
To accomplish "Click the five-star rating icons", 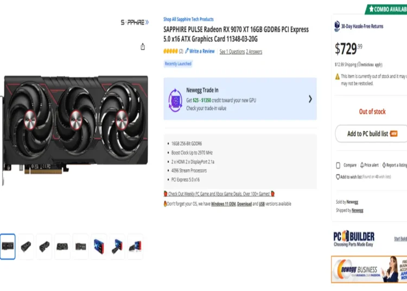I will pyautogui.click(x=170, y=51).
